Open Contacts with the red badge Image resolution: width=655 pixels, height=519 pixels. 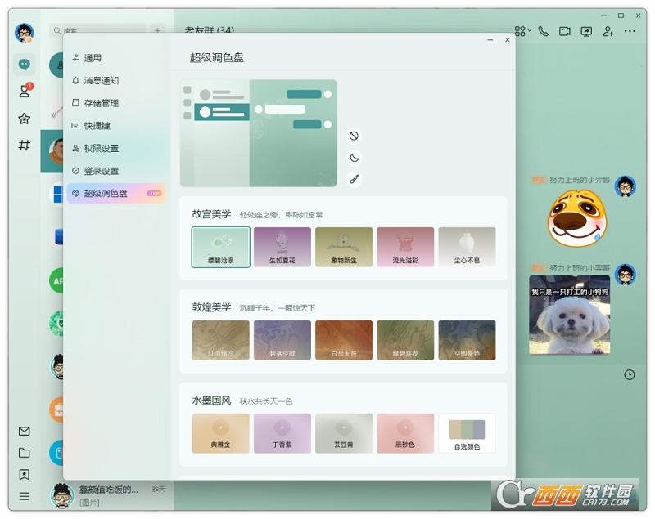tap(25, 91)
